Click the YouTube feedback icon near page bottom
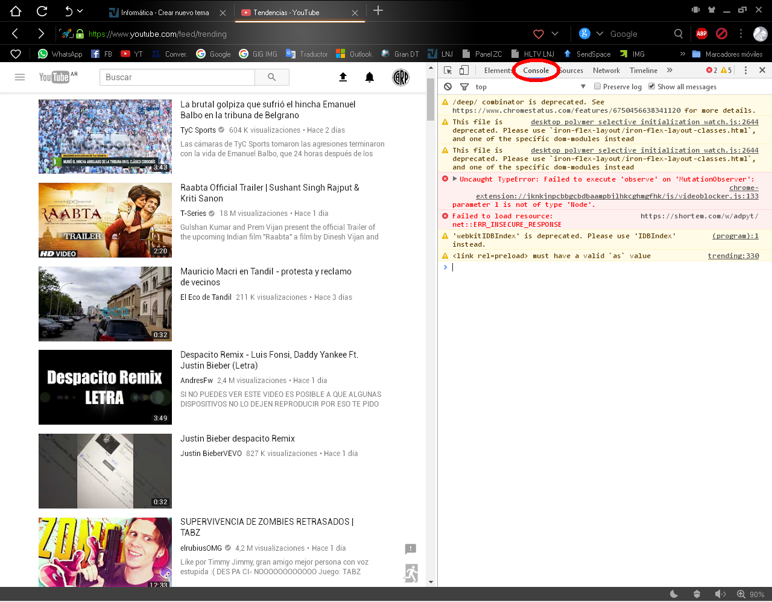The width and height of the screenshot is (772, 602). point(411,549)
